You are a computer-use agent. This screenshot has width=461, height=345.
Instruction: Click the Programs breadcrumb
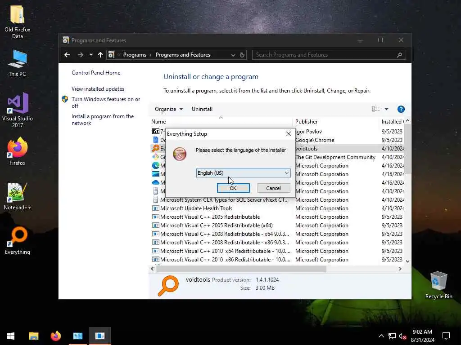tap(135, 55)
